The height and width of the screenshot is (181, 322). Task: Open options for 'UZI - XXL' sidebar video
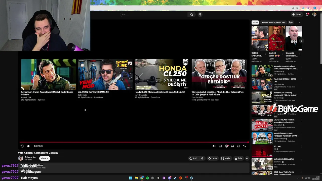[301, 147]
